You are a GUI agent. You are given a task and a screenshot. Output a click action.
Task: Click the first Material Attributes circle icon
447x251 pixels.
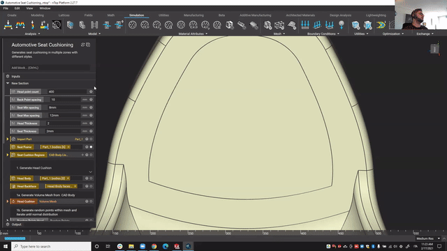(133, 25)
